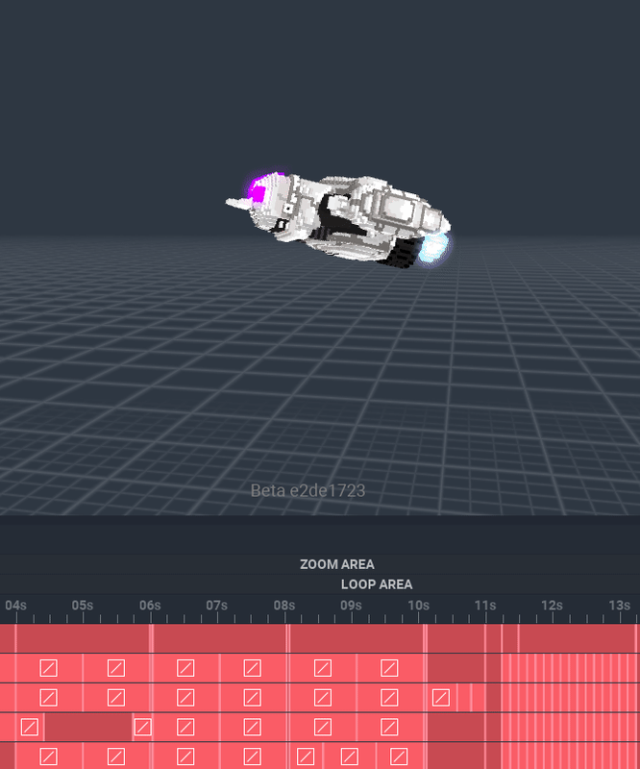Click the ZOOM AREA bar

click(320, 564)
